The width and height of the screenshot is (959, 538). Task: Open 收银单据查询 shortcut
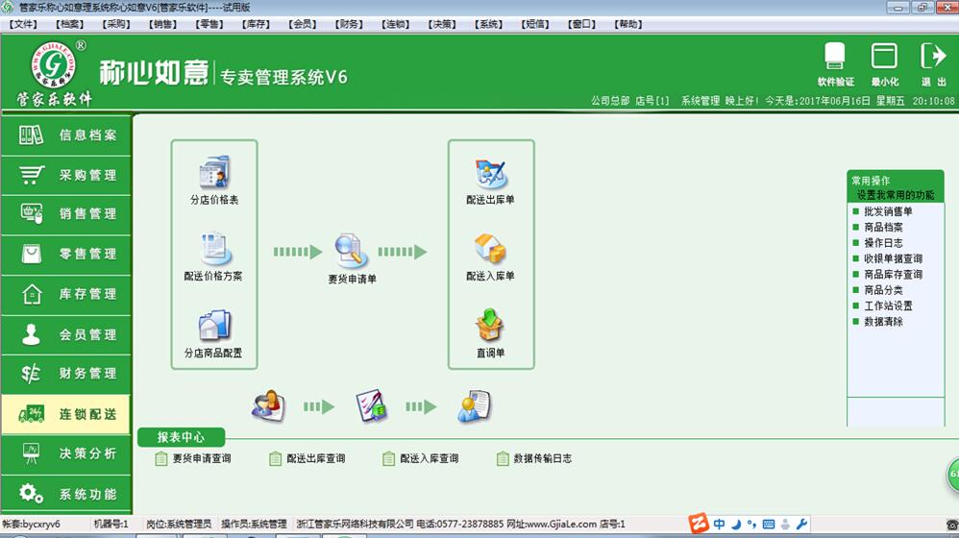[x=893, y=258]
